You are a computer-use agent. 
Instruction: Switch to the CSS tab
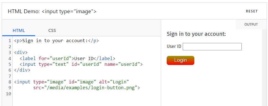(x=52, y=31)
